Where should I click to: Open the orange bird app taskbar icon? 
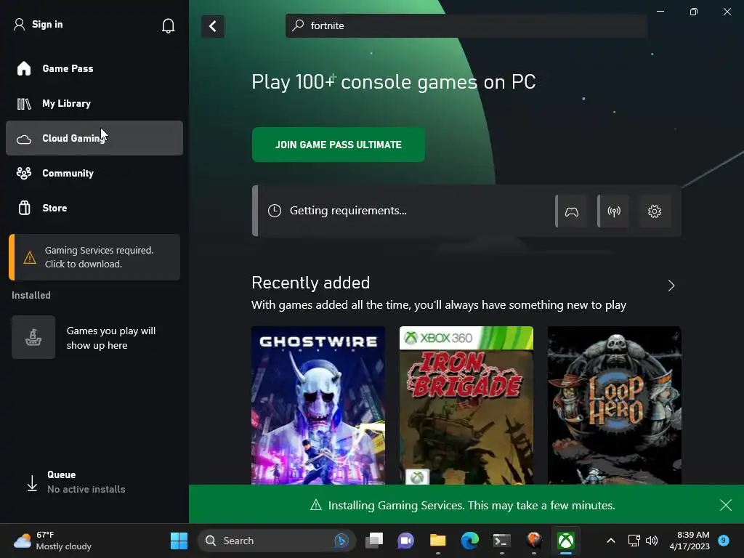pos(534,541)
